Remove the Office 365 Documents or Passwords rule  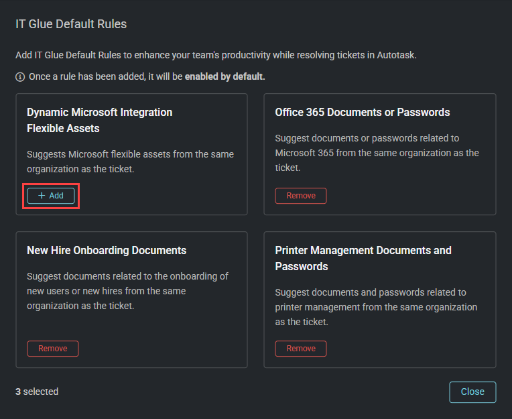pyautogui.click(x=301, y=196)
